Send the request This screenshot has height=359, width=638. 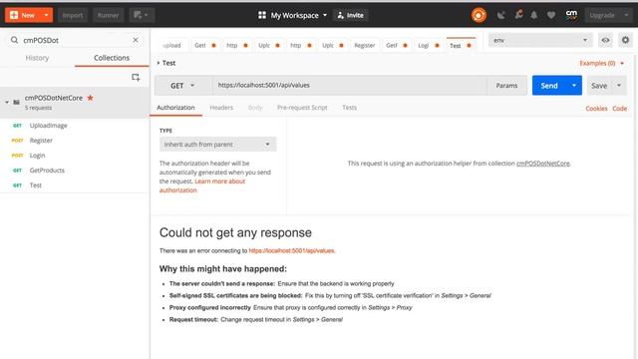coord(549,86)
